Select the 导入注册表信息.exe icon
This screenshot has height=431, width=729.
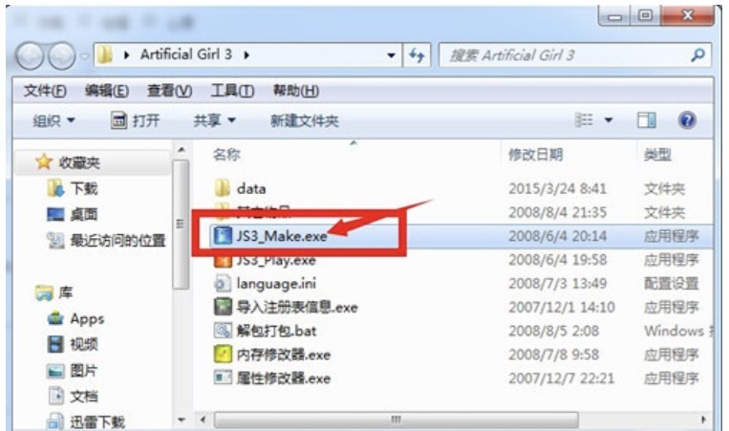pos(223,308)
